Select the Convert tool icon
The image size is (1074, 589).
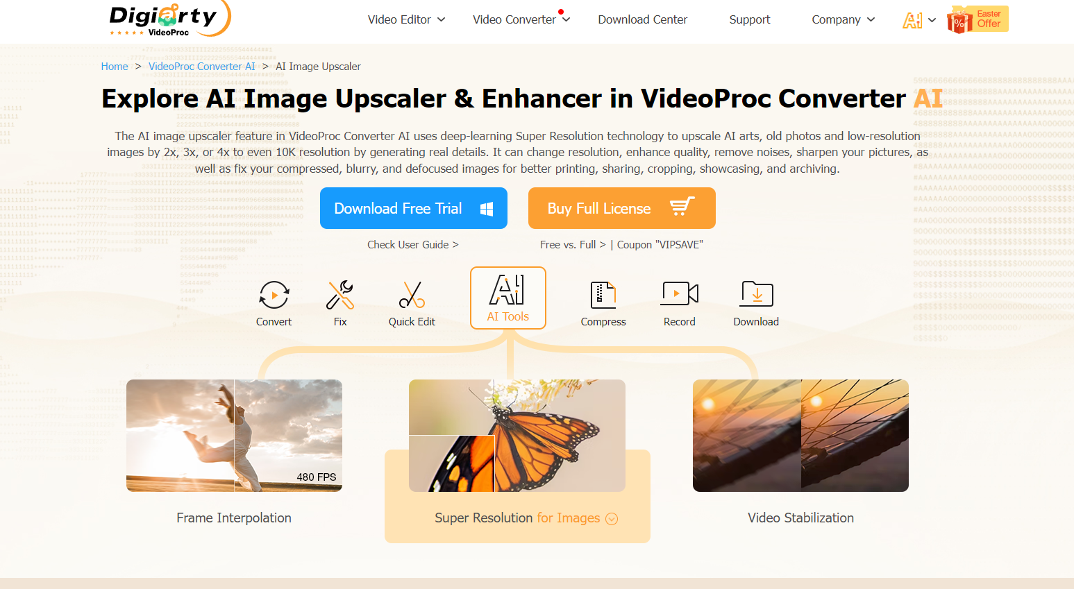(x=274, y=295)
